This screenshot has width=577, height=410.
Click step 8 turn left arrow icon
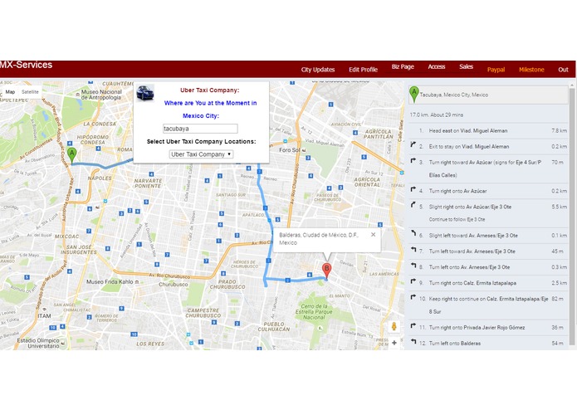click(x=413, y=266)
